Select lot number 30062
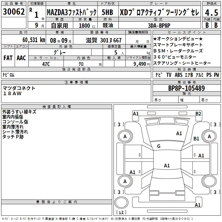 [x=14, y=12]
